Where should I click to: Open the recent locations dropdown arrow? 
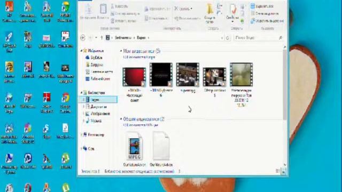point(96,38)
